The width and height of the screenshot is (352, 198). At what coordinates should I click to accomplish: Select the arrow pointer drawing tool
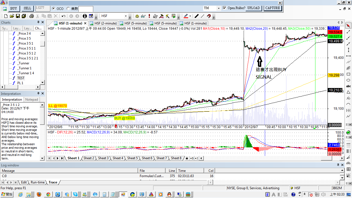click(x=348, y=26)
